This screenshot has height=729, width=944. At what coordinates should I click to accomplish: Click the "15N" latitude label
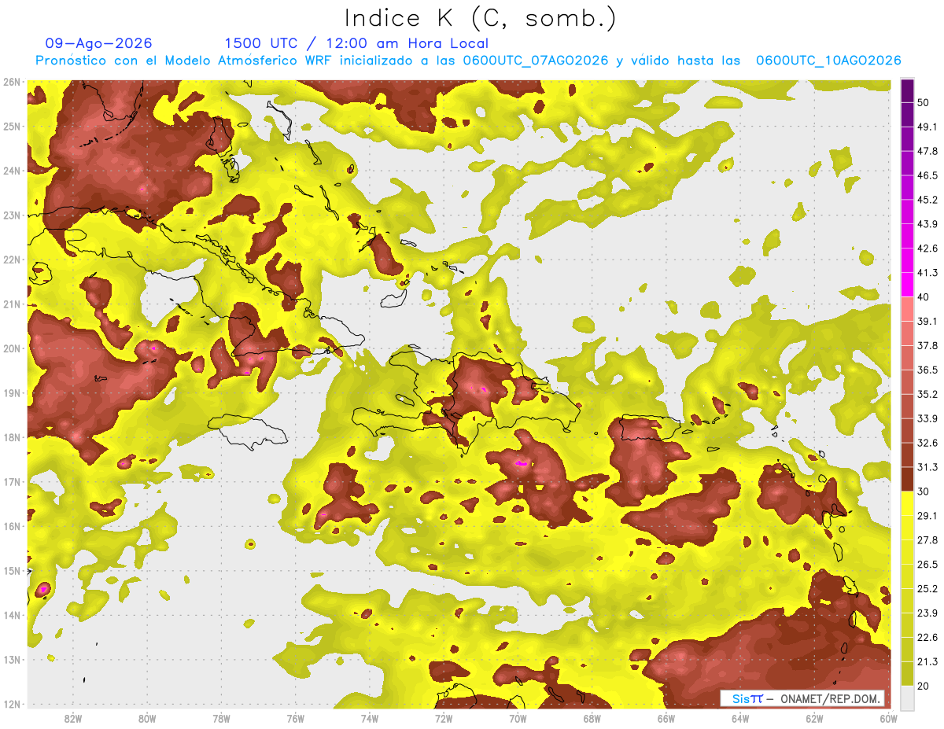point(12,570)
